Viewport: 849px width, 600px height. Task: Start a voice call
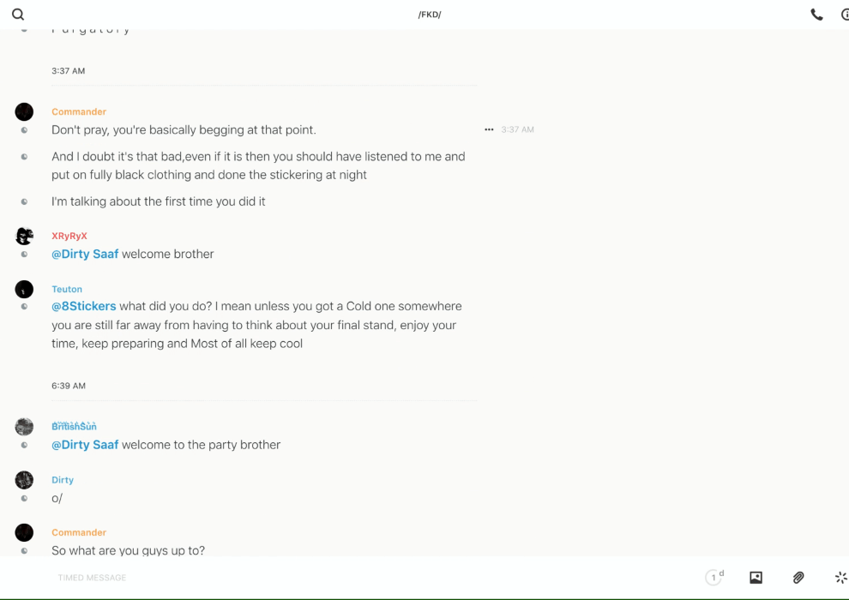[x=816, y=15]
